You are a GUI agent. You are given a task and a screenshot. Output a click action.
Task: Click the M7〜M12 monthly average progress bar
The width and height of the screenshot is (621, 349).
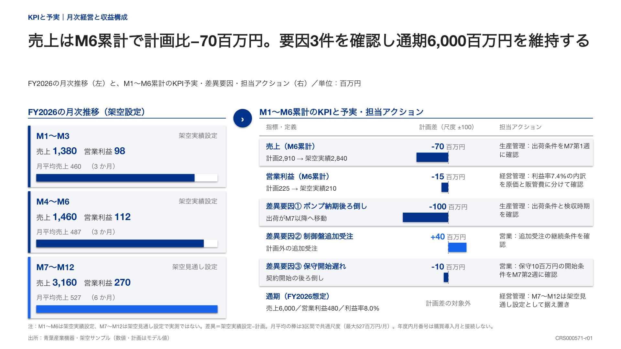click(127, 309)
